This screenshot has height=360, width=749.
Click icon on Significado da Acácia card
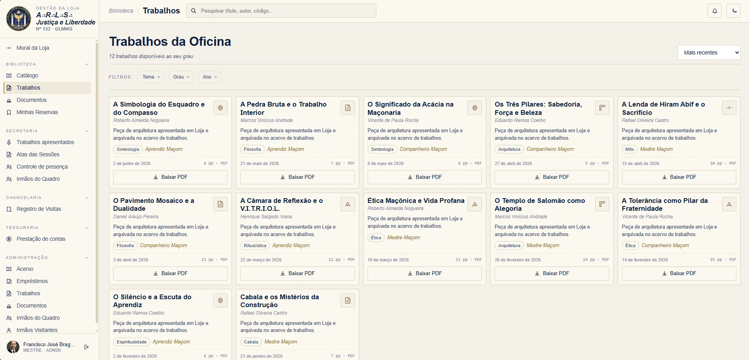(x=475, y=108)
